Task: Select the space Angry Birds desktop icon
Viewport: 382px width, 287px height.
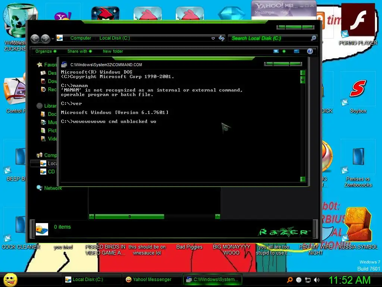Action: 105,13
